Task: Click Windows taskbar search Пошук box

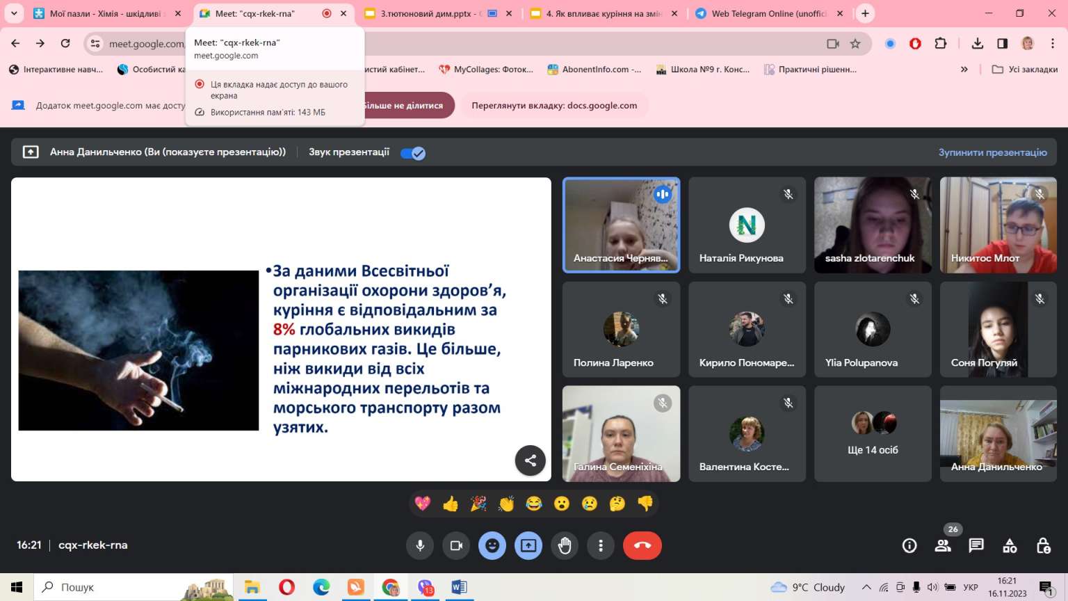Action: point(133,587)
